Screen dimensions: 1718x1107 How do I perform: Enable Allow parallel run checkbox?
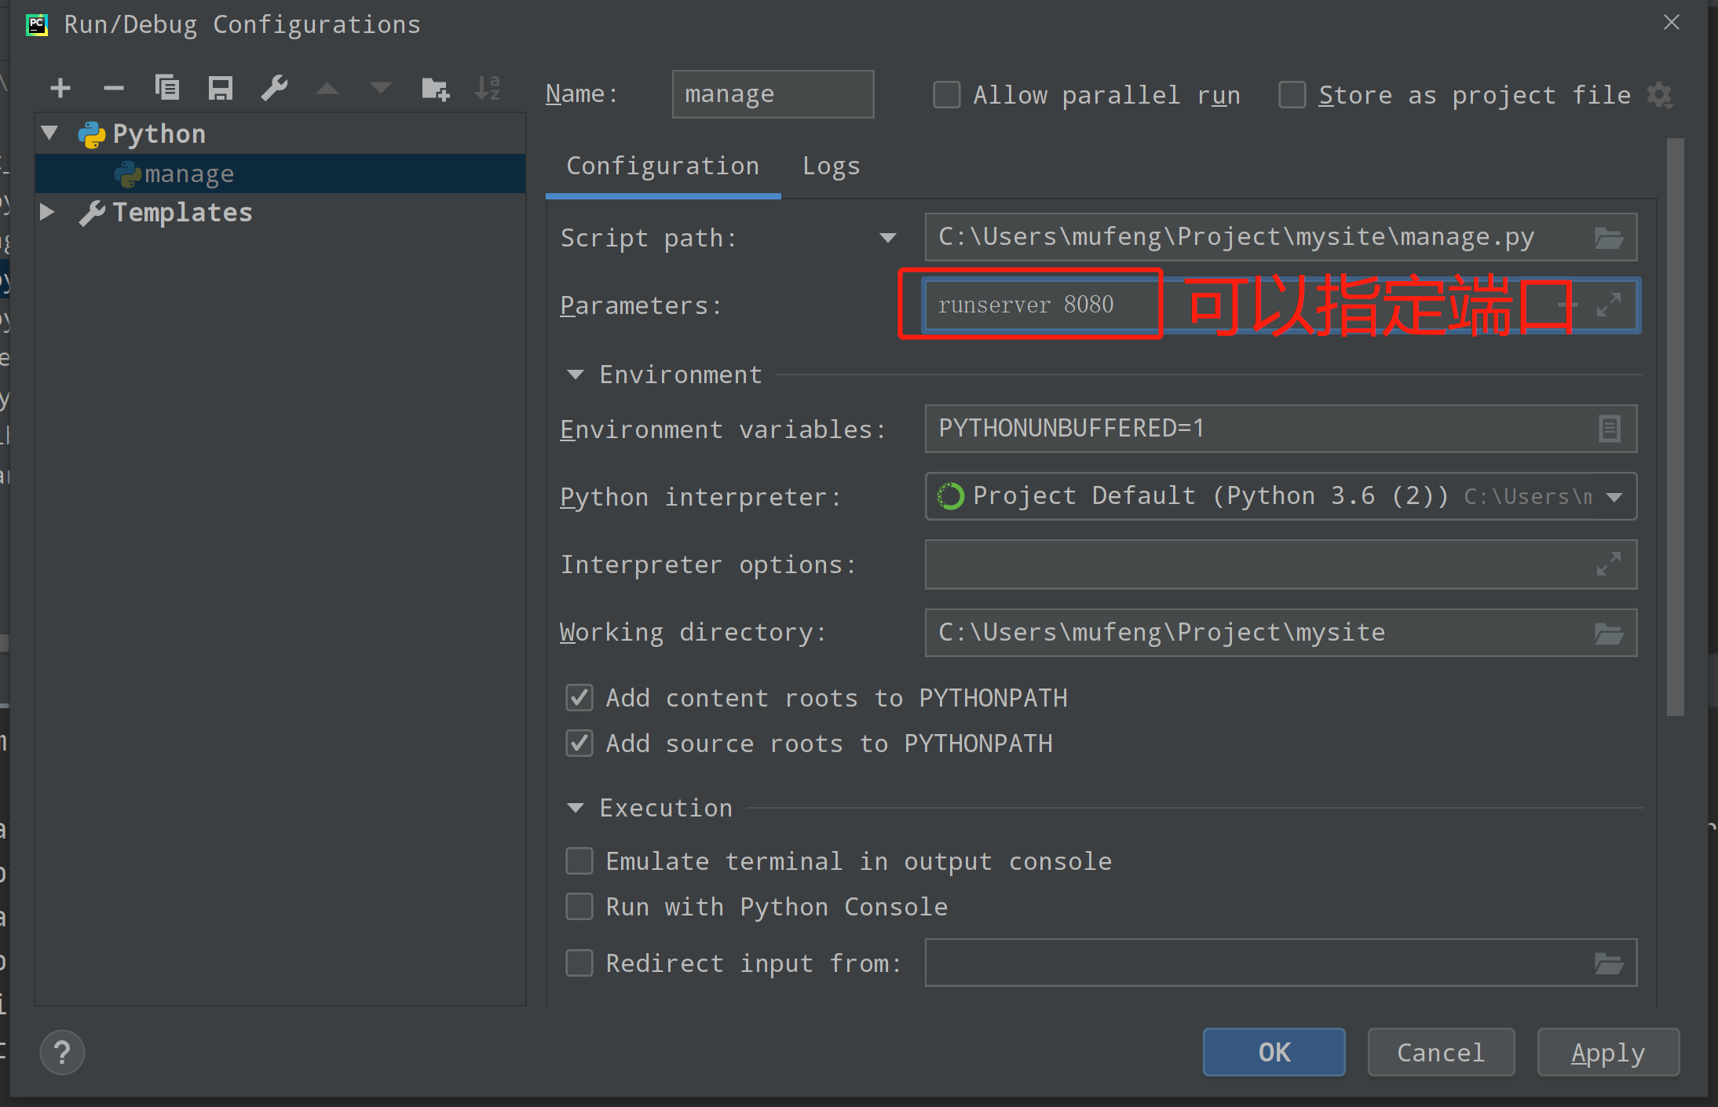[x=946, y=95]
